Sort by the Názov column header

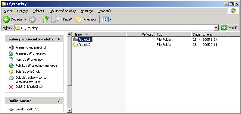tap(99, 34)
